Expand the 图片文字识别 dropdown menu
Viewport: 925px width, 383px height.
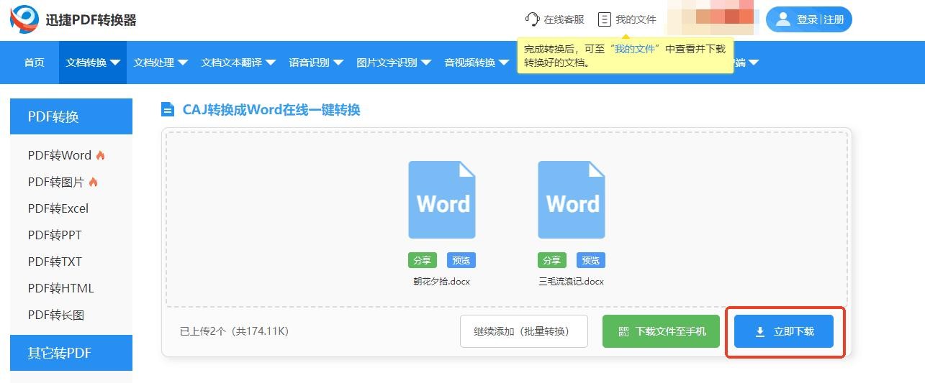(x=394, y=63)
